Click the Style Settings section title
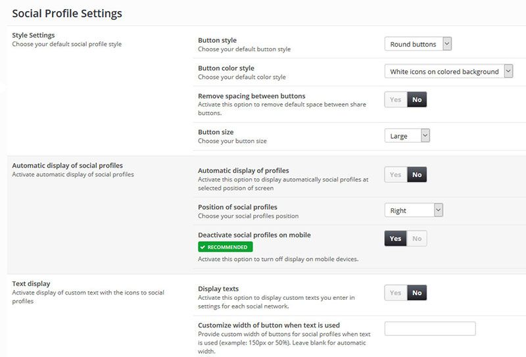This screenshot has height=357, width=526. click(x=34, y=35)
